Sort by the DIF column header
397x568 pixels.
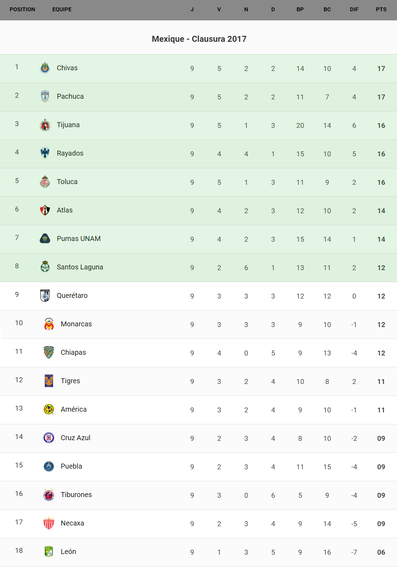[x=354, y=9]
